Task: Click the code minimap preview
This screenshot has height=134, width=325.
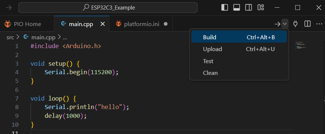Action: pos(300,46)
